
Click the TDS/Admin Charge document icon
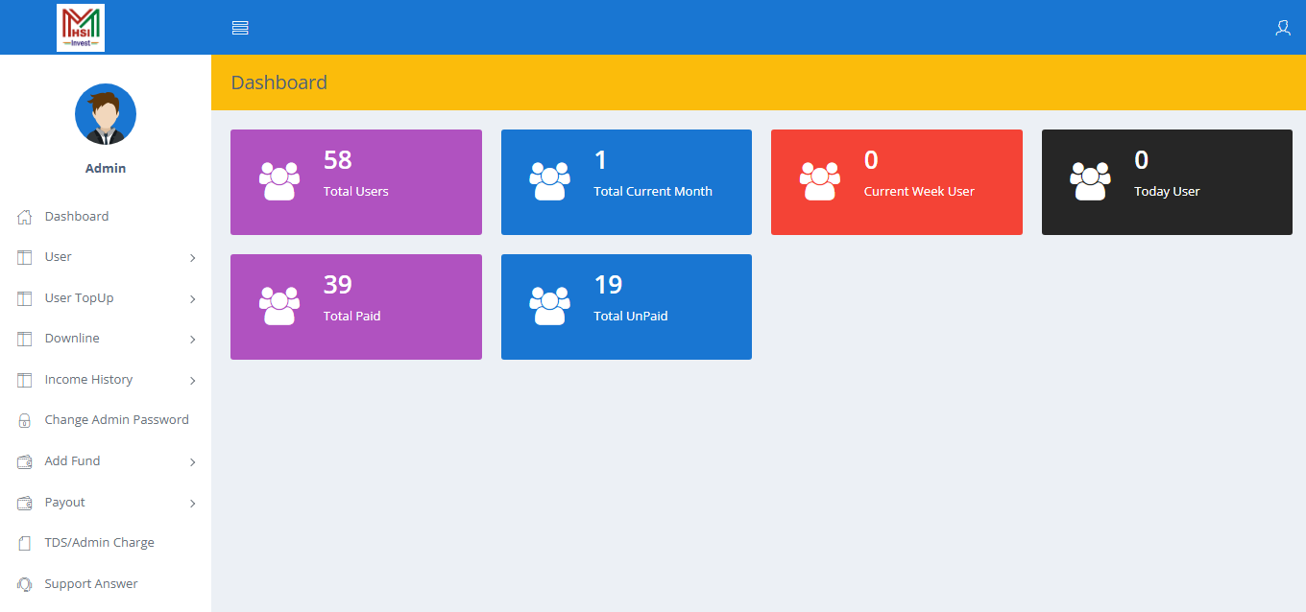(25, 543)
